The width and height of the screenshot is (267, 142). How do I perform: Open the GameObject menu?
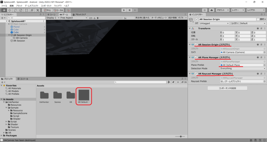coord(32,6)
